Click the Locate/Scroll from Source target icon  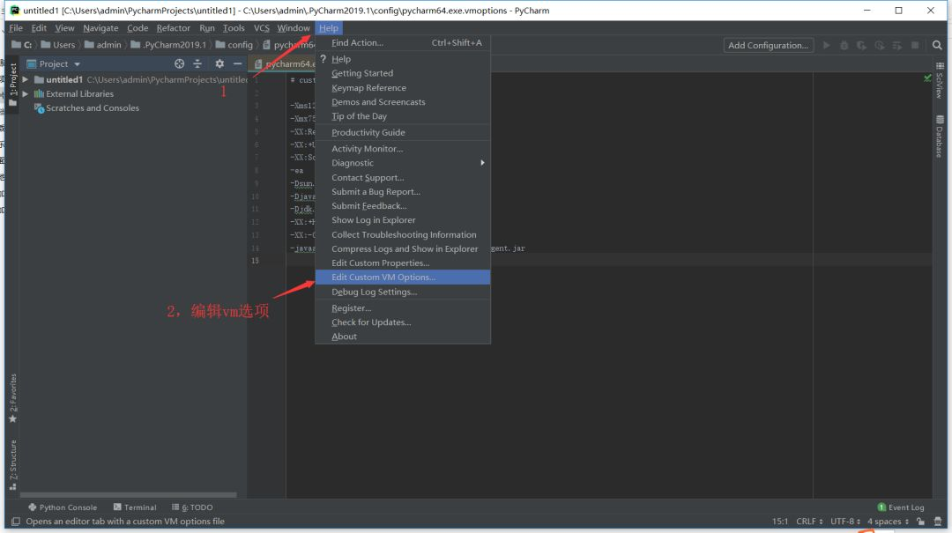coord(179,63)
